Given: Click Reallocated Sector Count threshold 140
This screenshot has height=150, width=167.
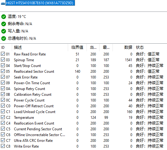Looking at the screenshot, I should [x=77, y=72].
